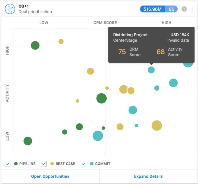Click the CenterStage account name in tooltip
Viewport: 198px width, 184px height.
125,40
